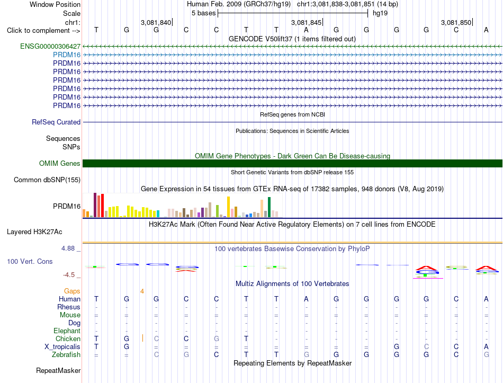Click the chr1:3,081,838-3,081,851 (14 bp) coordinates text
The height and width of the screenshot is (383, 503).
tap(347, 4)
